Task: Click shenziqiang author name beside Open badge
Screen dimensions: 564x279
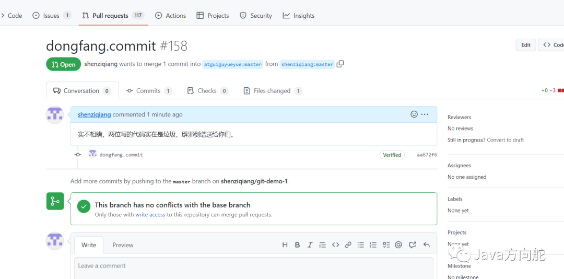Action: click(x=101, y=64)
